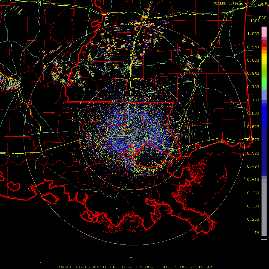
Task: Select the 0.360 scale value
Action: [253, 193]
